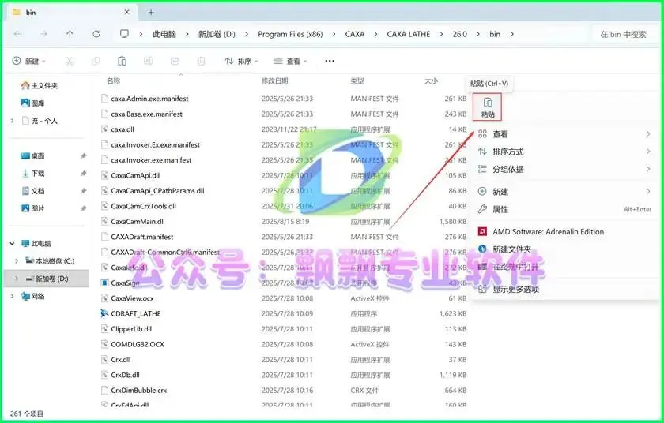Open 分组依据 submenu in context menu
Screen dimensions: 664x423
[564, 170]
